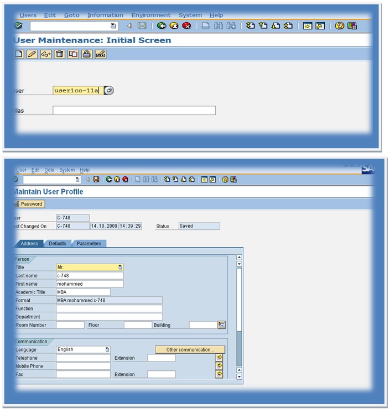Viewport: 390px width, 409px height.
Task: Expand the command field dropdown in the top toolbar
Action: click(x=113, y=26)
